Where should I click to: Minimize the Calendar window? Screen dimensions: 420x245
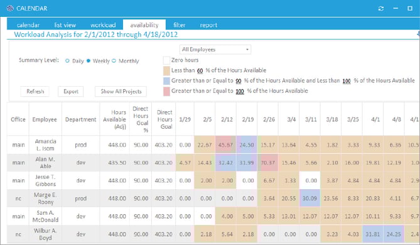click(x=396, y=9)
